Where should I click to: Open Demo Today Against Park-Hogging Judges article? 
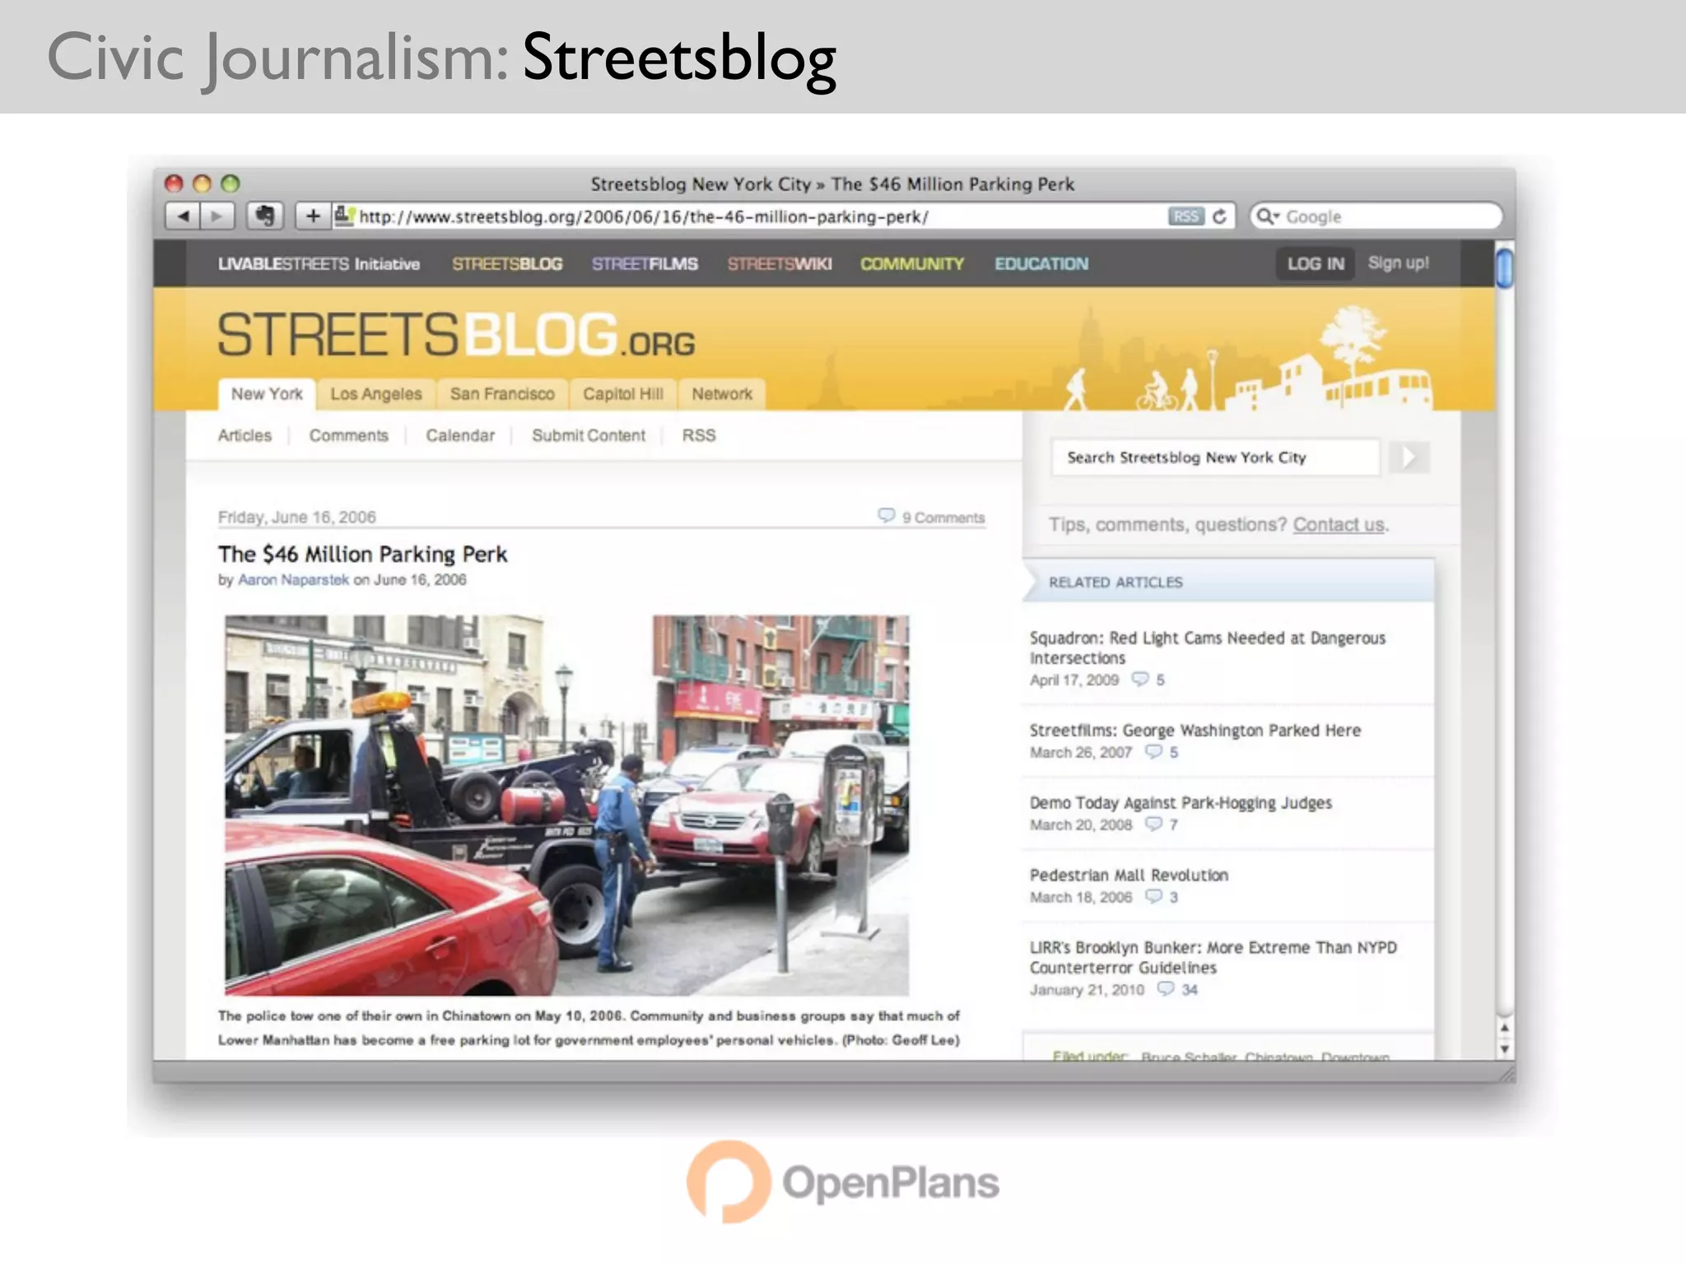(x=1181, y=802)
